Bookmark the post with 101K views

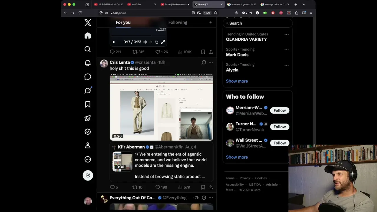point(203,52)
